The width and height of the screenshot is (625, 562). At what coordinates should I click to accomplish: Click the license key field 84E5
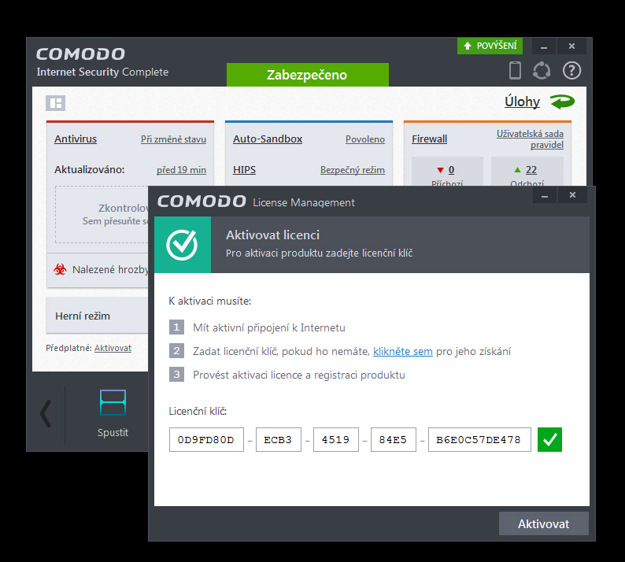pyautogui.click(x=393, y=440)
